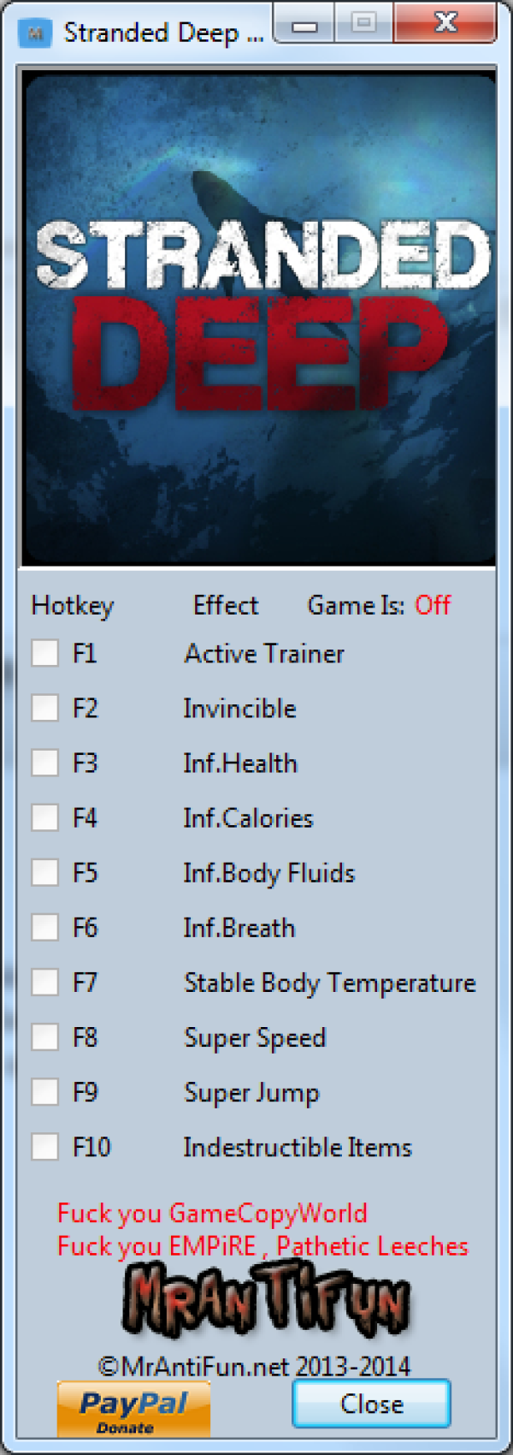Minimize the trainer window
Screen dimensions: 513x1455
click(304, 23)
